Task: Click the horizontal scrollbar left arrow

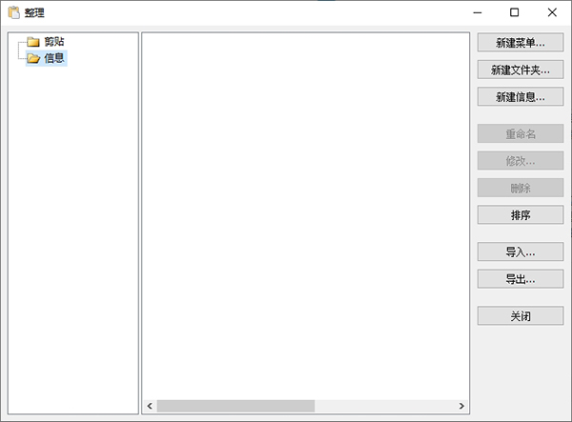Action: click(x=150, y=406)
